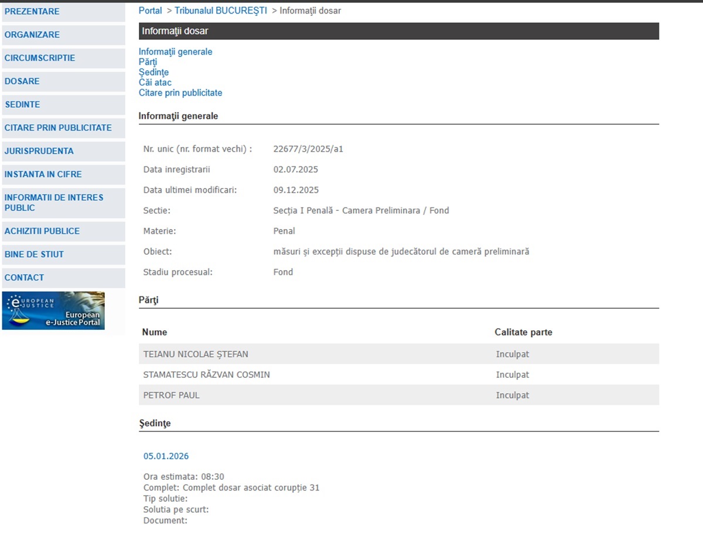
Task: Jump to Informații generale anchor link
Action: [175, 52]
